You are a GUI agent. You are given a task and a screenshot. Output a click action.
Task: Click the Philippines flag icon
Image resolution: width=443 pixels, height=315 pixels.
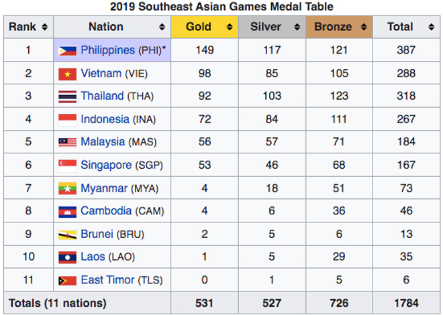point(67,50)
